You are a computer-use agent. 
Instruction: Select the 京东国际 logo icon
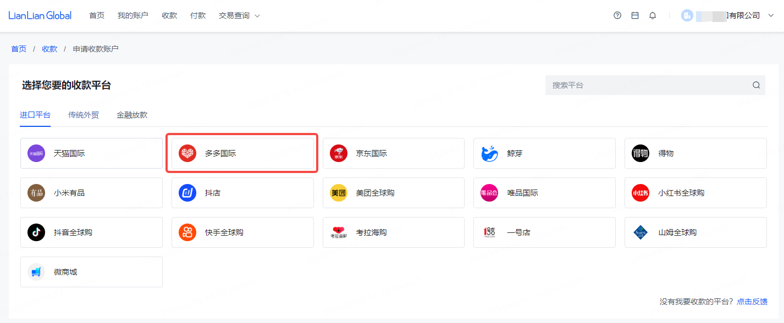(x=339, y=154)
